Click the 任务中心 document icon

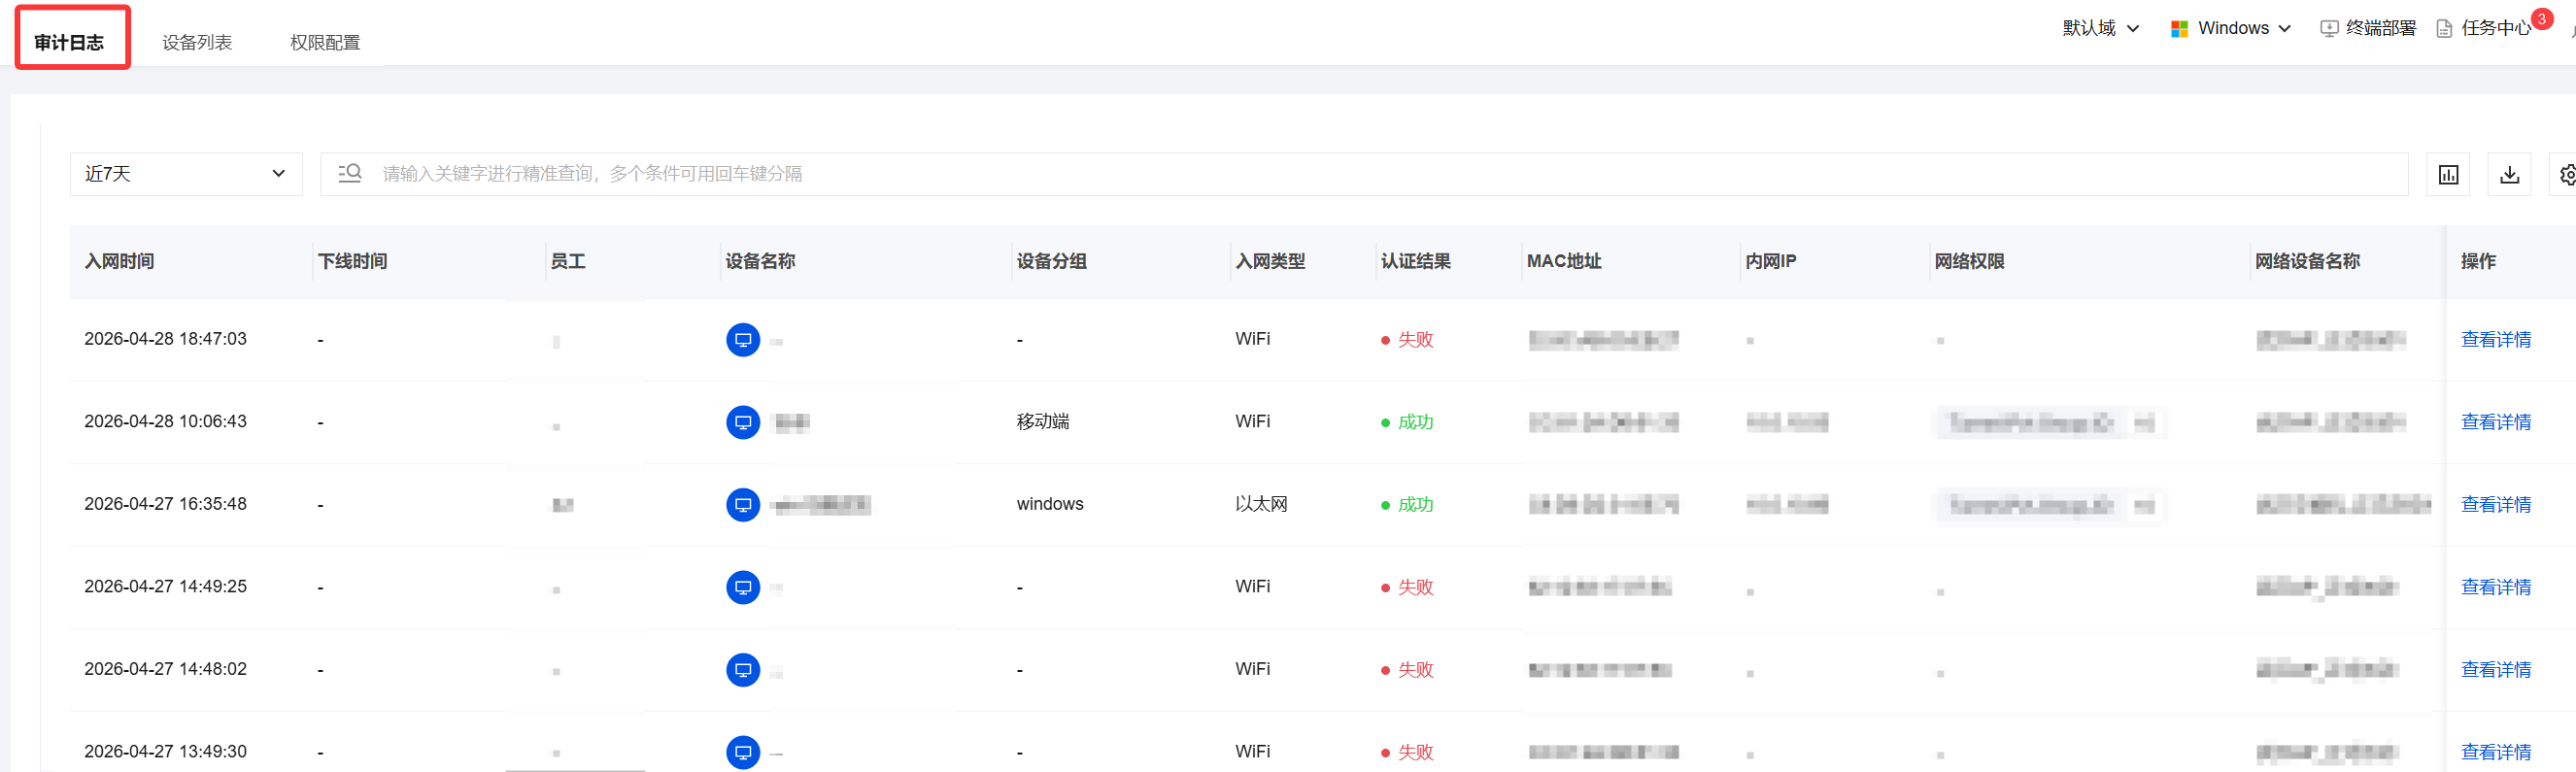(x=2443, y=29)
